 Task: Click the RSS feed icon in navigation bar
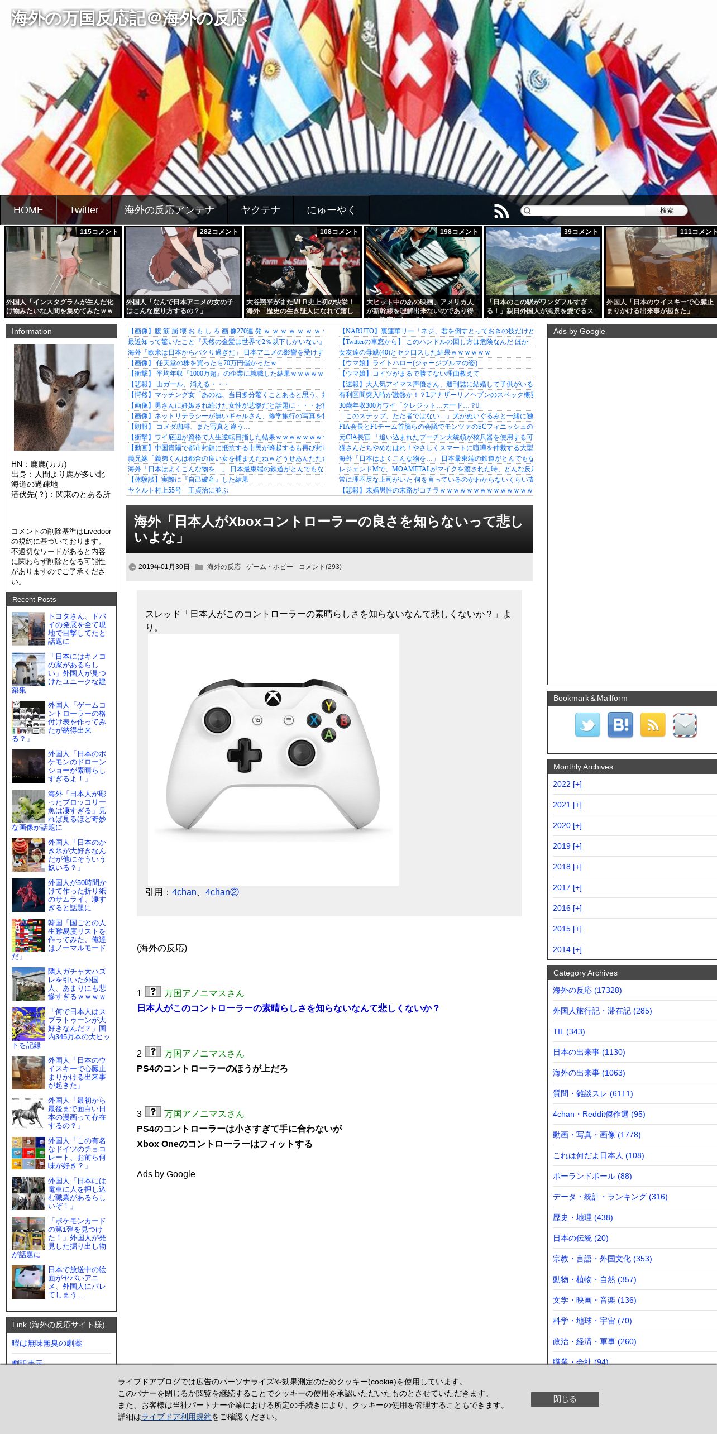pos(501,211)
